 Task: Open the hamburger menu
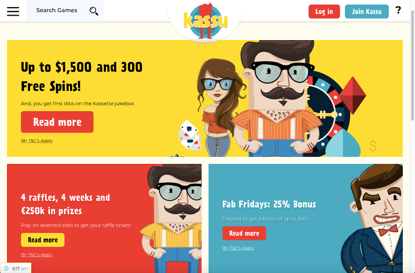point(13,11)
